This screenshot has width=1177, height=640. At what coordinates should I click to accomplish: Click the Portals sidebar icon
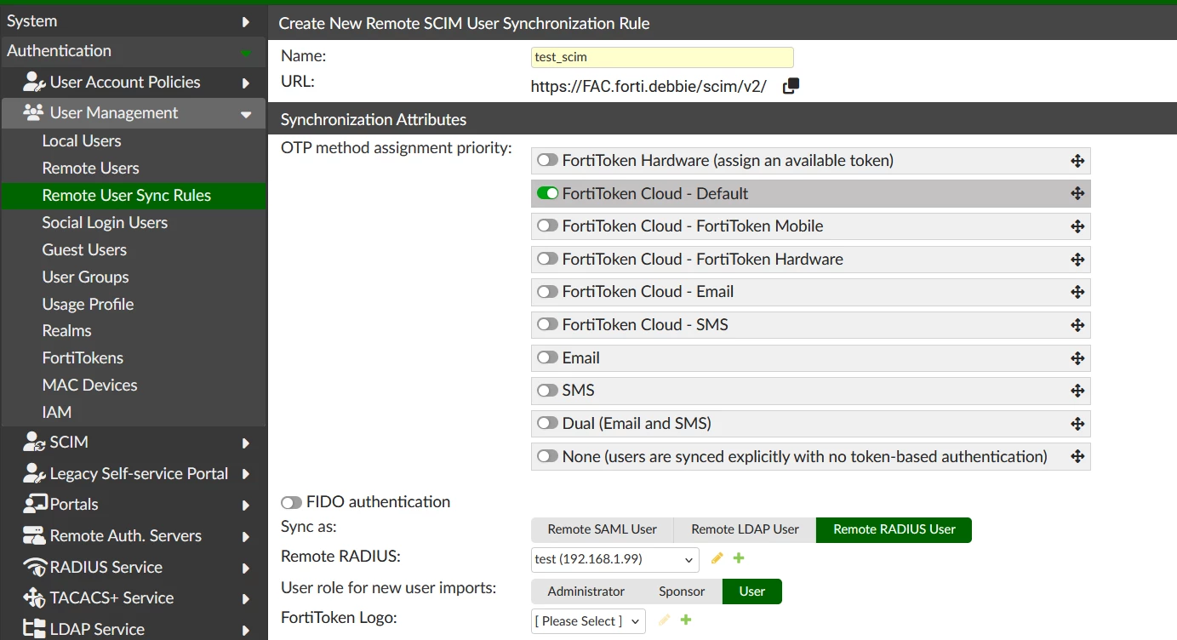34,504
